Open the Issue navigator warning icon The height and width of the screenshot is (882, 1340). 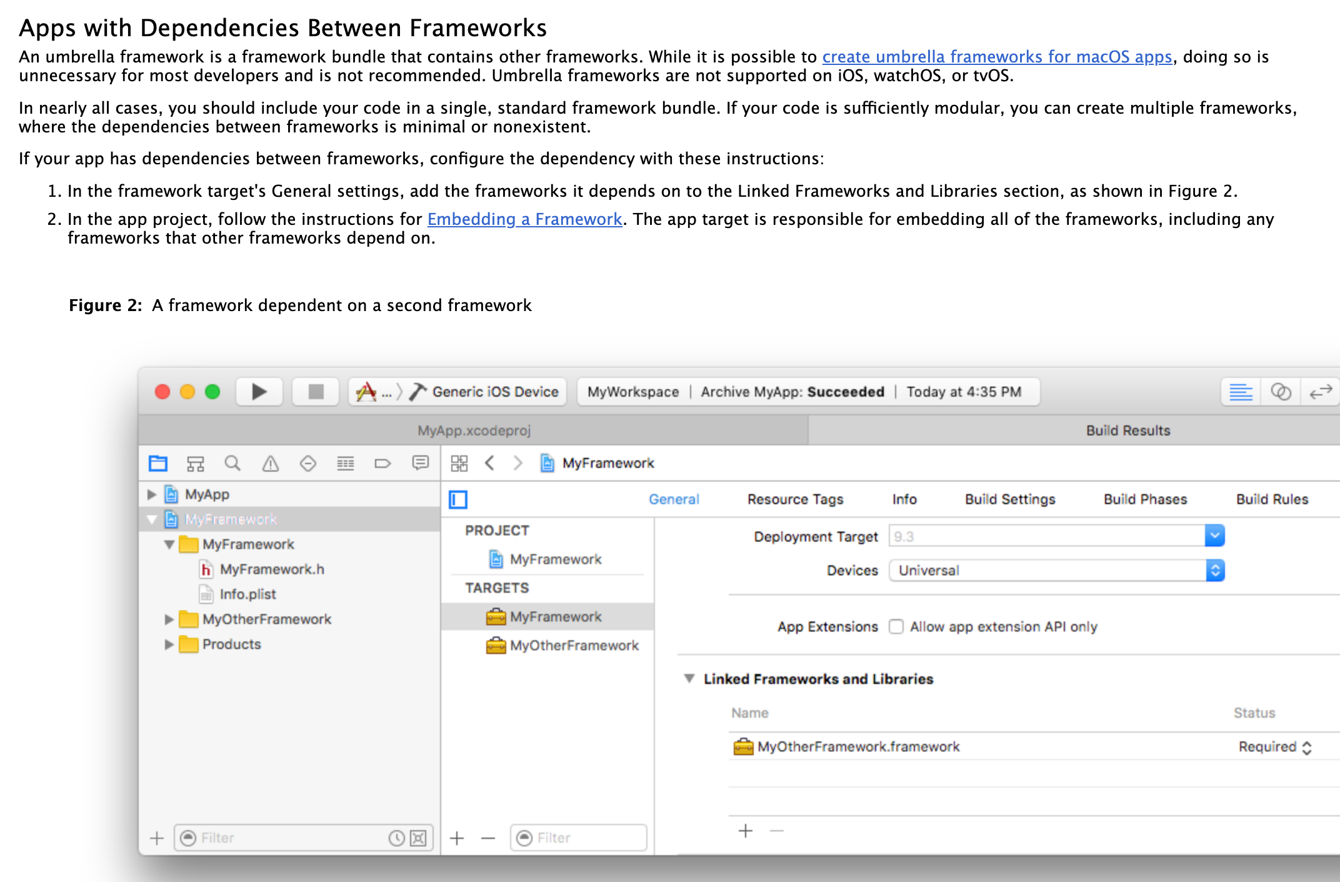coord(270,463)
